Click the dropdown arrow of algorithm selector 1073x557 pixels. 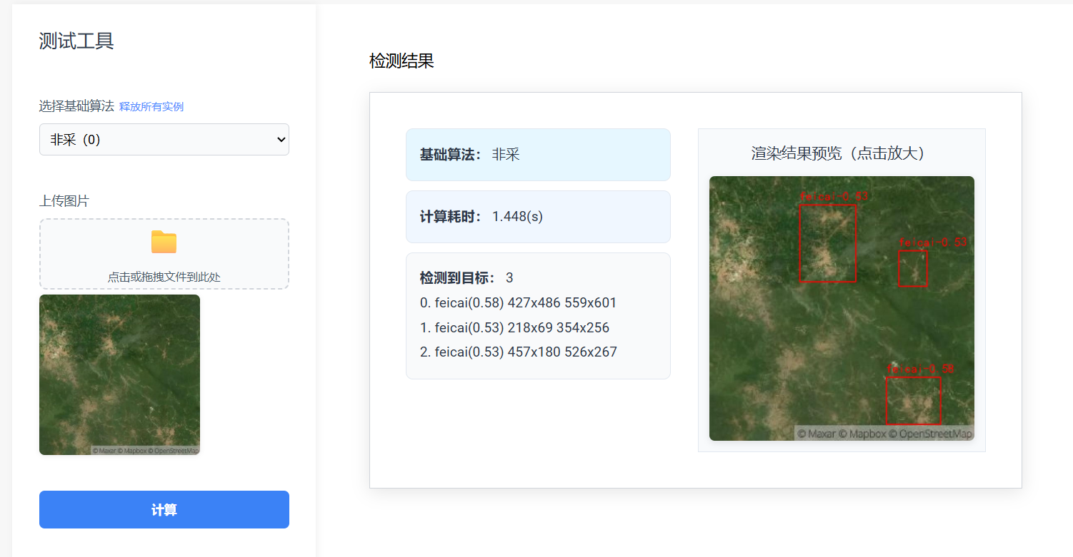(x=280, y=140)
